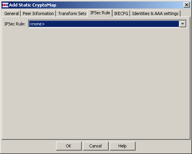Click the word Transform in the third tab
Viewport: 192px width, 154px height.
tap(68, 13)
